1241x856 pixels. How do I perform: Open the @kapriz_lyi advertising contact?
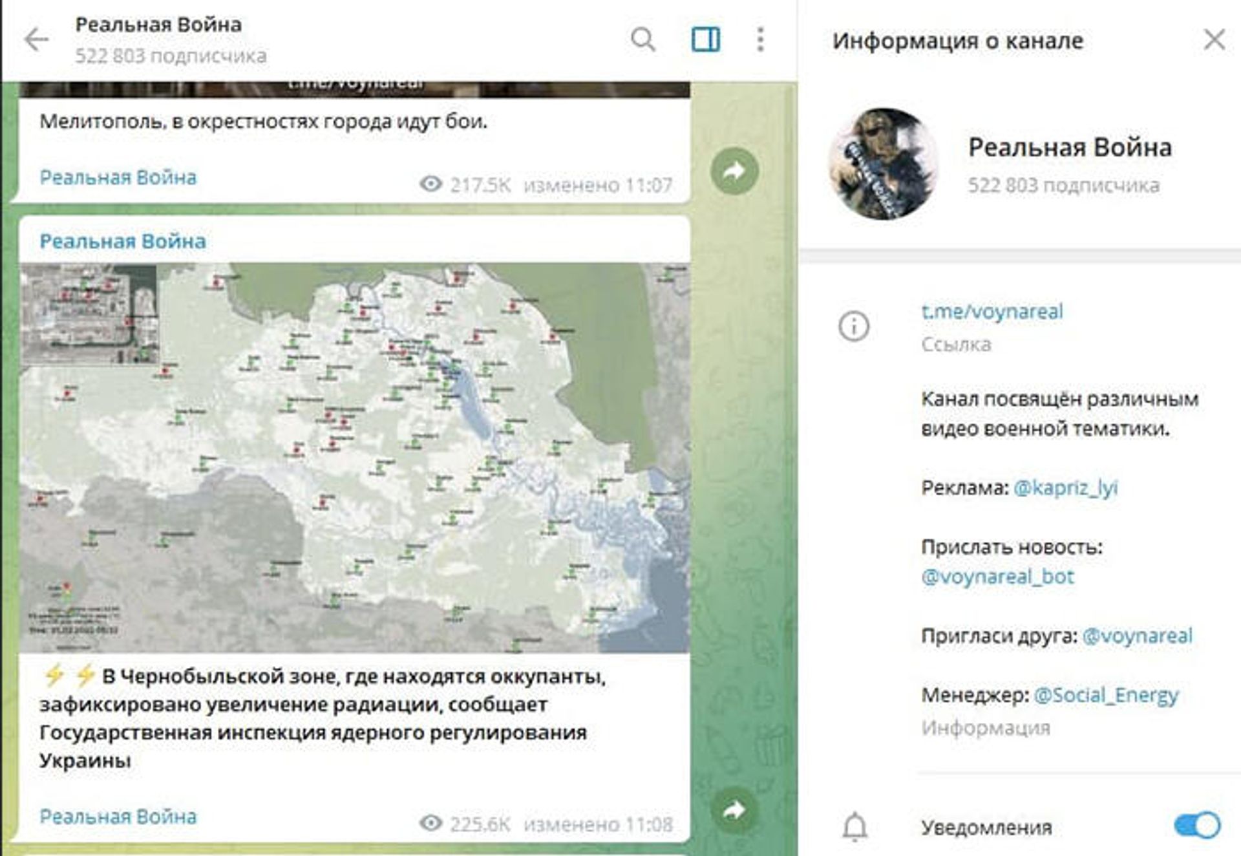1065,487
